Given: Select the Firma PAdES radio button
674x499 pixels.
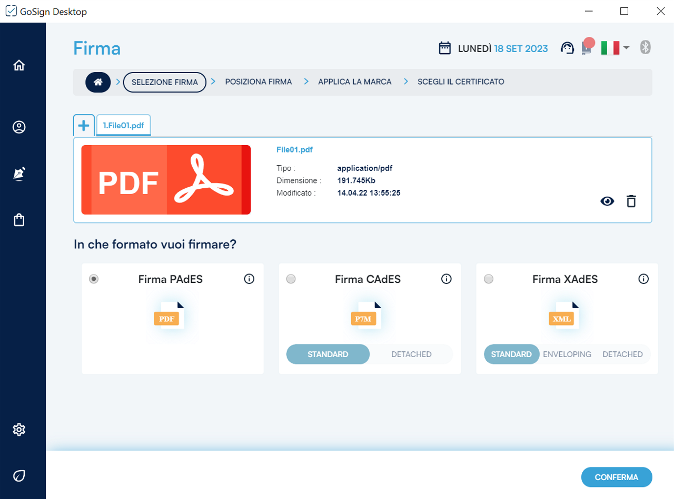Looking at the screenshot, I should 94,279.
